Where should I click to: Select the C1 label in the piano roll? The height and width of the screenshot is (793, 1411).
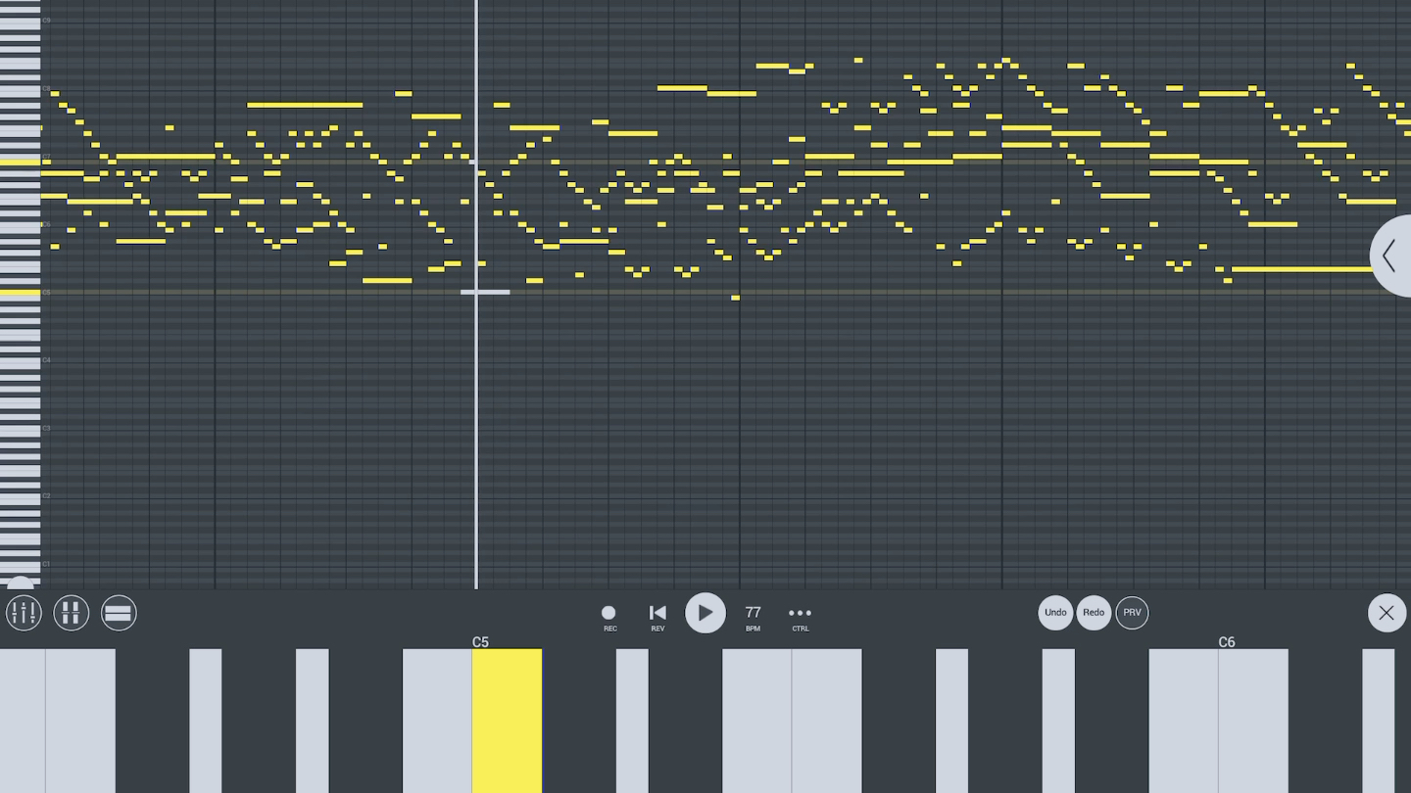point(46,564)
